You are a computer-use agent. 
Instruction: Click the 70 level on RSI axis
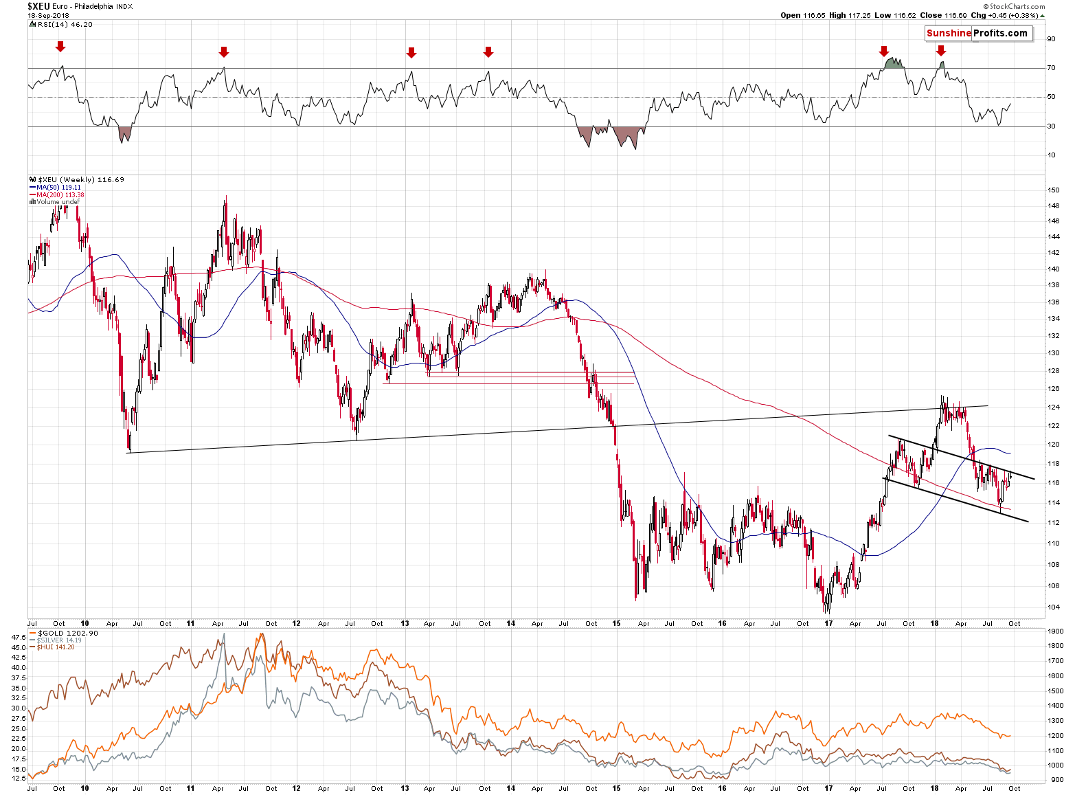[x=1051, y=68]
